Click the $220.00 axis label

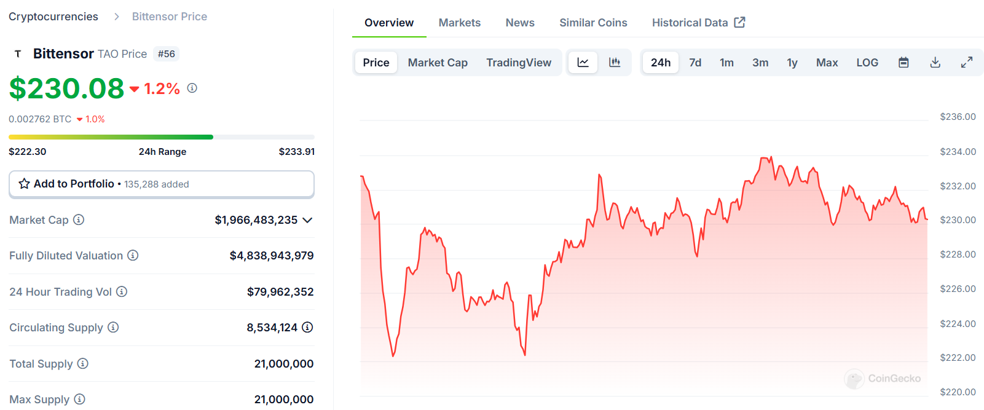tap(958, 392)
